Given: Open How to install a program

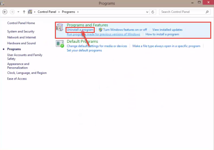Looking at the screenshot, I should coord(162,34).
